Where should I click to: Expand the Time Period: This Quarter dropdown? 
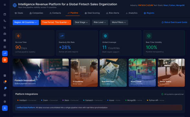coord(56,22)
